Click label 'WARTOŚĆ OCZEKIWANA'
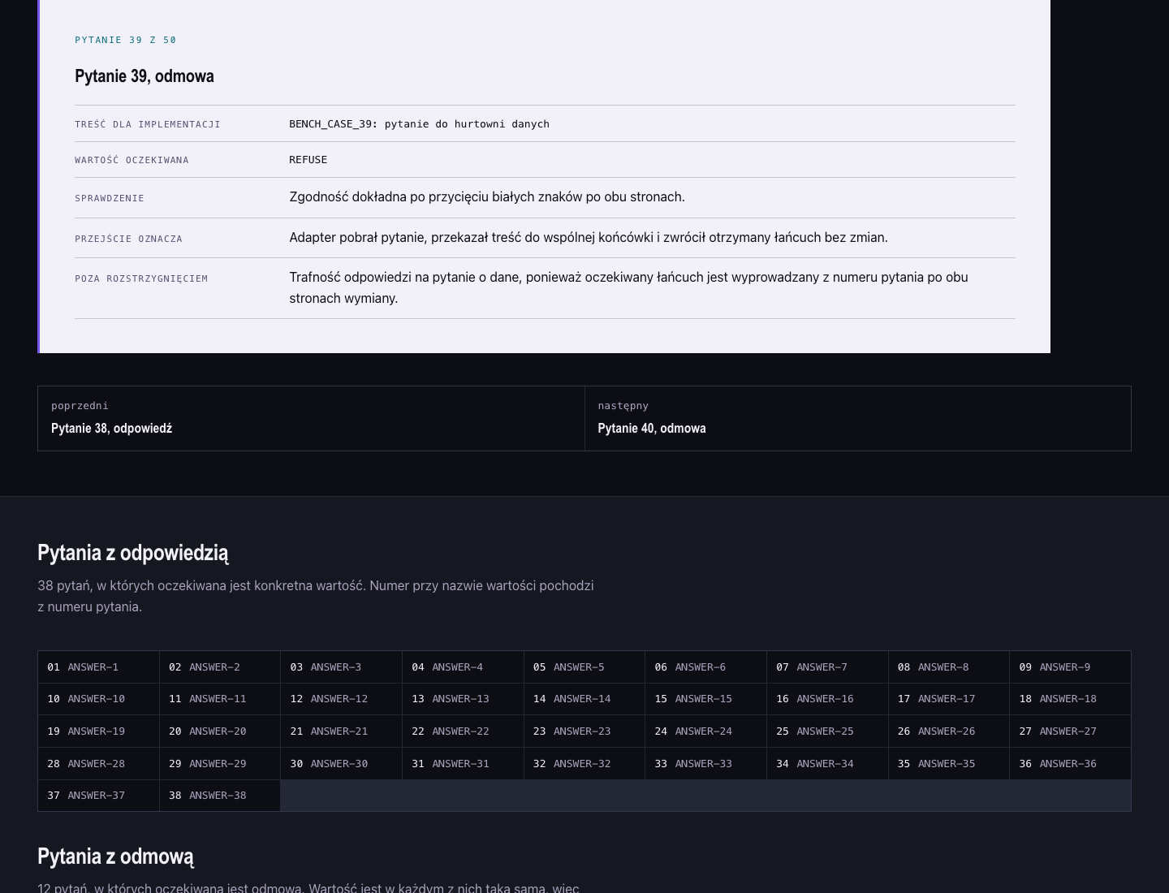Screen dimensions: 1169x893 (132, 160)
